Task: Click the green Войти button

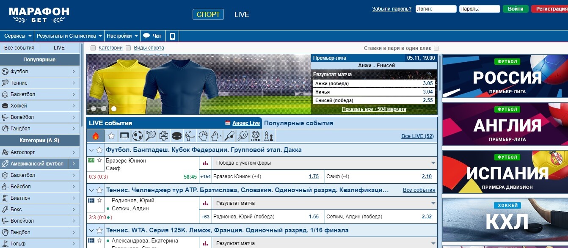Action: pos(516,8)
